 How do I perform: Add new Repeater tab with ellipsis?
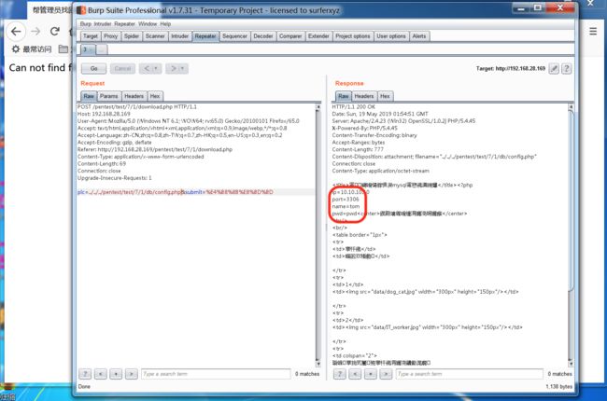(x=102, y=49)
